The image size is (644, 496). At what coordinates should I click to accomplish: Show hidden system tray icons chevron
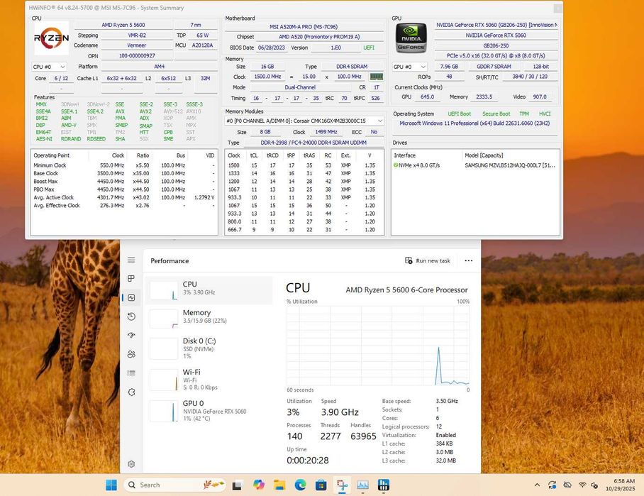coord(537,485)
